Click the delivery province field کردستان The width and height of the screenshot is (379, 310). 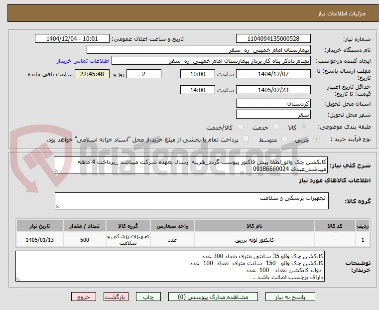[273, 104]
